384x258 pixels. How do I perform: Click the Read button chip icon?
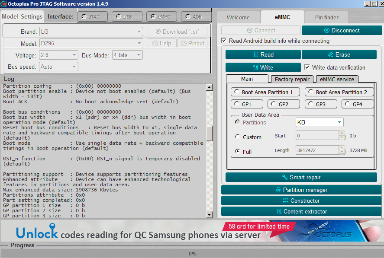click(x=256, y=54)
